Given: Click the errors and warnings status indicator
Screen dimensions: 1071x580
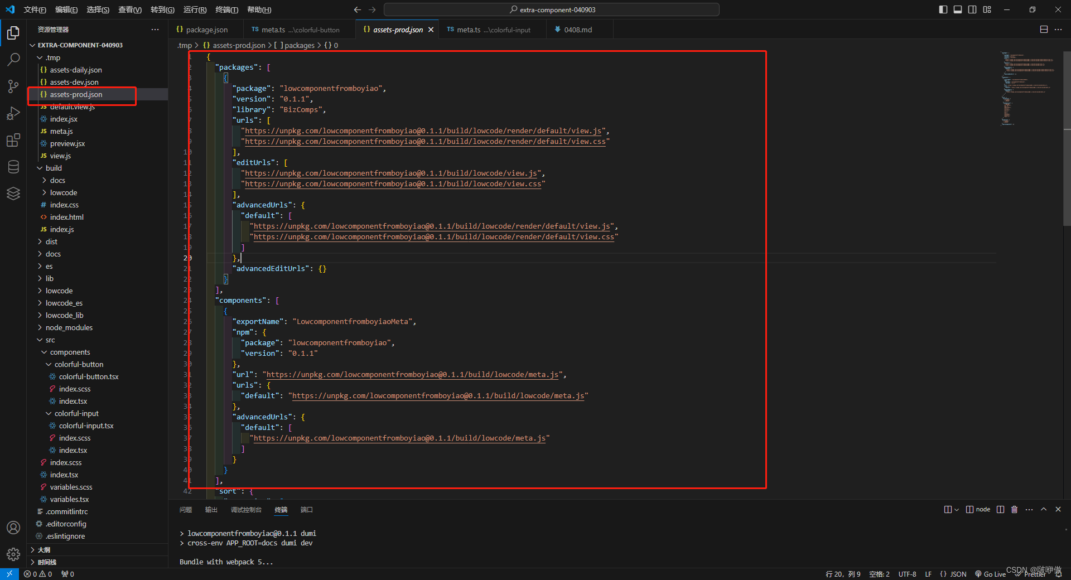Looking at the screenshot, I should click(38, 574).
